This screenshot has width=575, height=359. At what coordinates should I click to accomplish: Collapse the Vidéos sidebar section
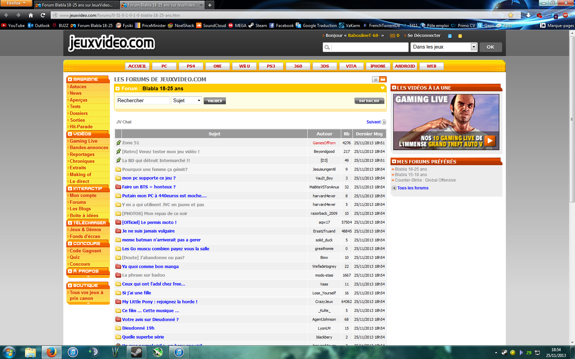click(70, 134)
